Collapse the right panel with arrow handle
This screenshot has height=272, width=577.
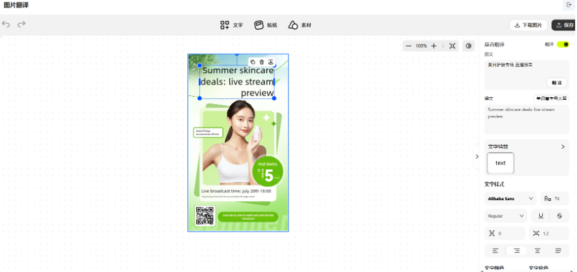click(x=477, y=157)
